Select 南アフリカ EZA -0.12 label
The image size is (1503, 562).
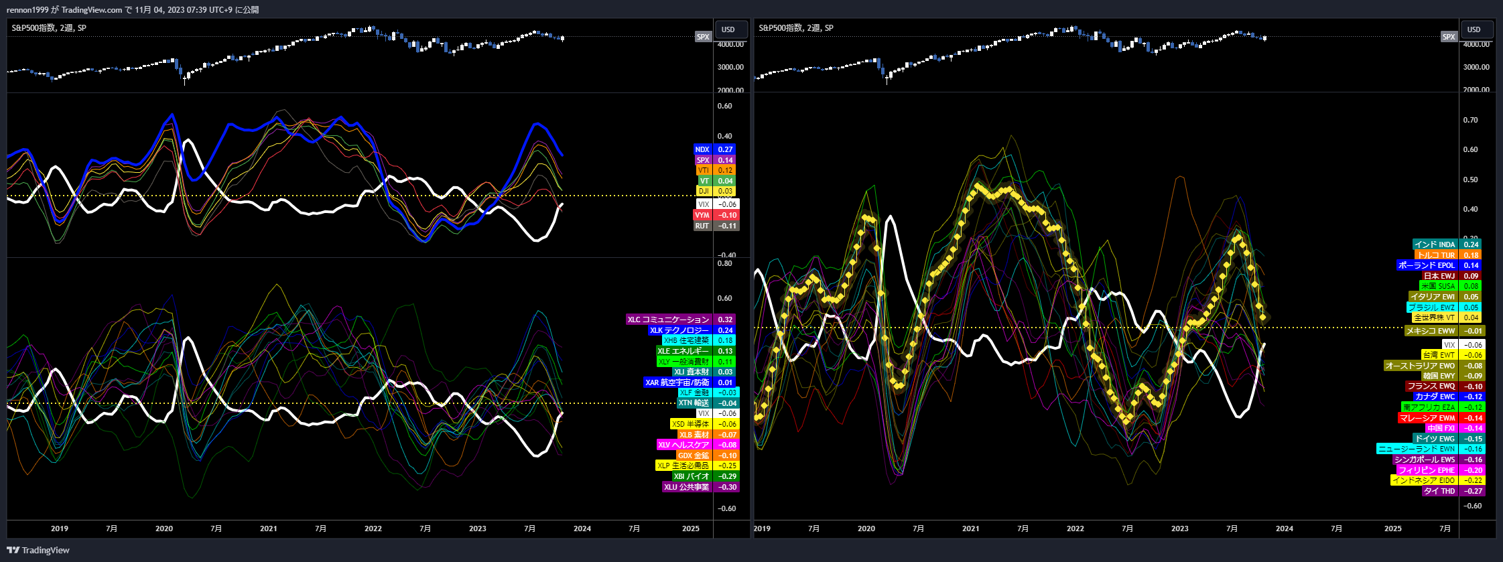[x=1443, y=407]
